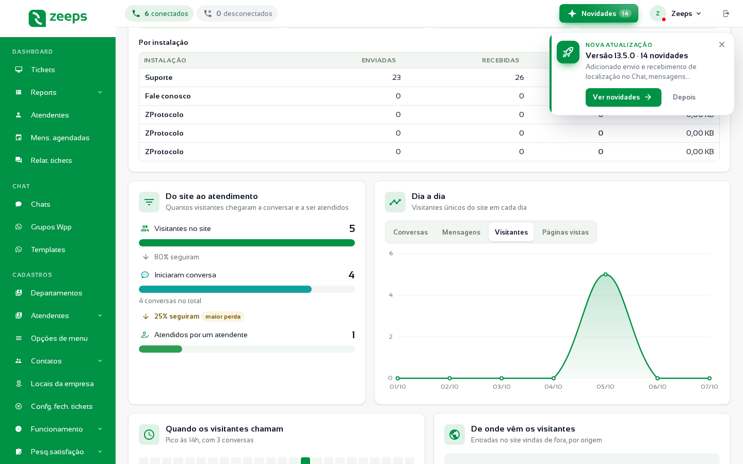Click the Departamentos icon
This screenshot has width=743, height=464.
[19, 293]
